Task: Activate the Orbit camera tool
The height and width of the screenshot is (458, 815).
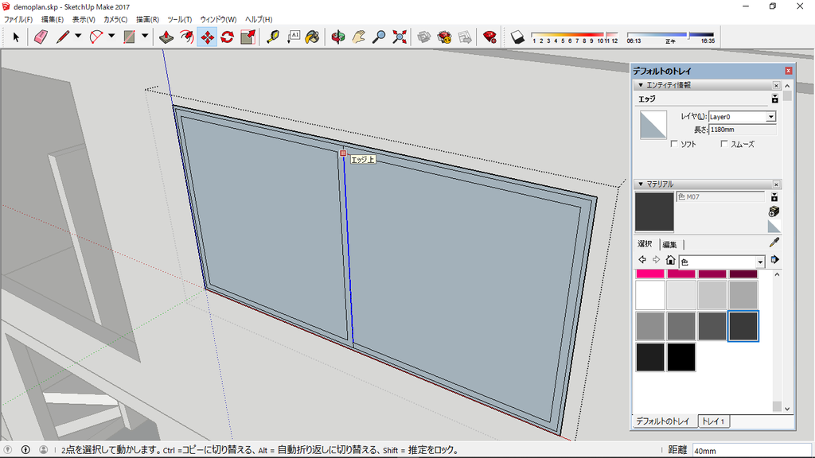Action: click(337, 37)
